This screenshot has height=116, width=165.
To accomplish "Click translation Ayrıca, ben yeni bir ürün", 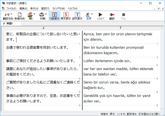I will (x=118, y=37).
